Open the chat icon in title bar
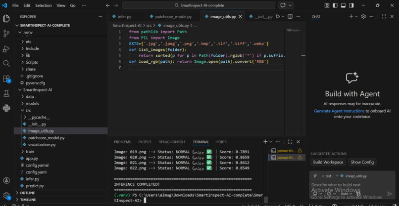This screenshot has width=399, height=206. point(283,5)
